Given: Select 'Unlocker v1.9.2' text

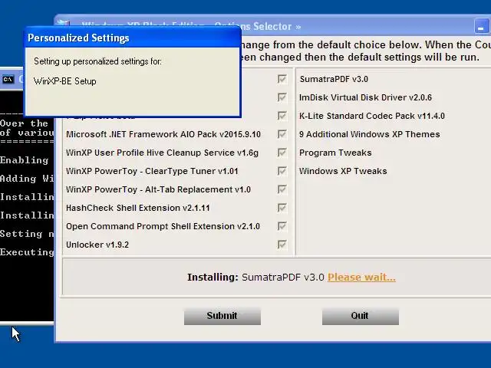Looking at the screenshot, I should 97,245.
